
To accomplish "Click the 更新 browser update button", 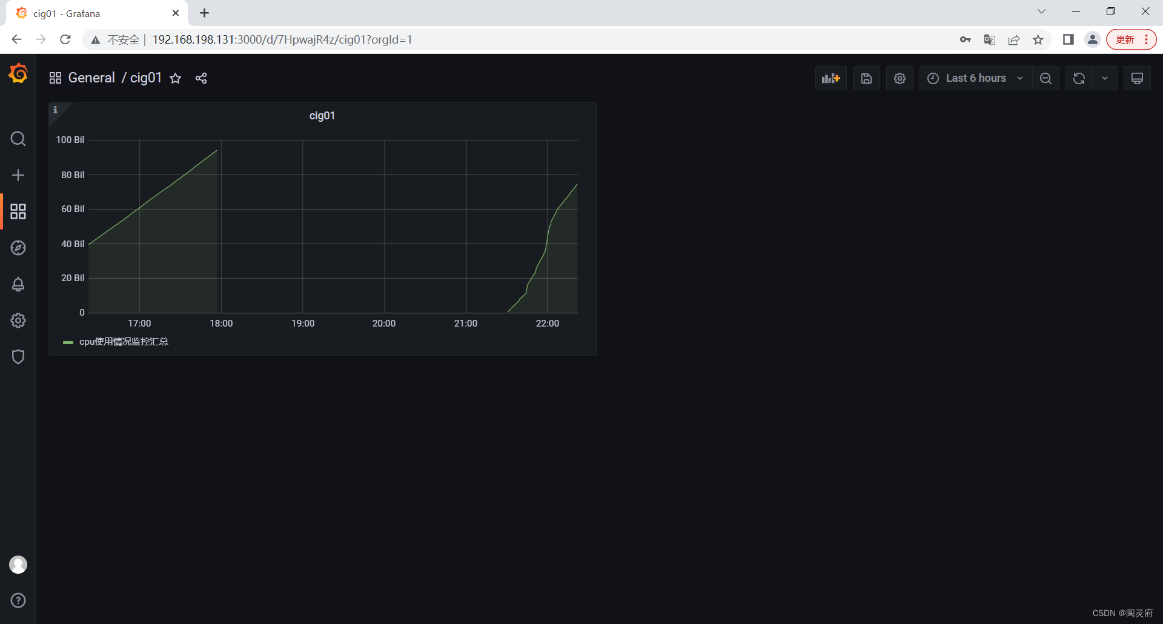I will click(x=1131, y=39).
